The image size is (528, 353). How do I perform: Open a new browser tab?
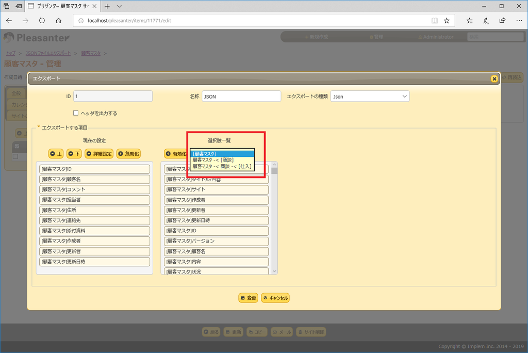point(107,6)
